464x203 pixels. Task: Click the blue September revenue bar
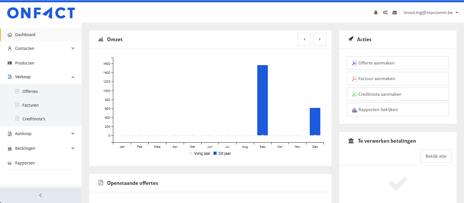(262, 100)
